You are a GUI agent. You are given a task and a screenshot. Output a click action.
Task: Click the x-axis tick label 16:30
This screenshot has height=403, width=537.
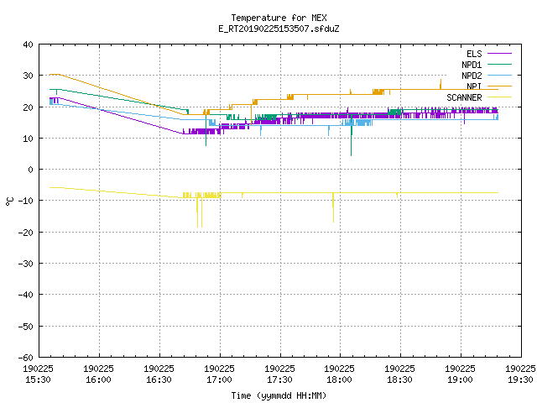pyautogui.click(x=159, y=379)
